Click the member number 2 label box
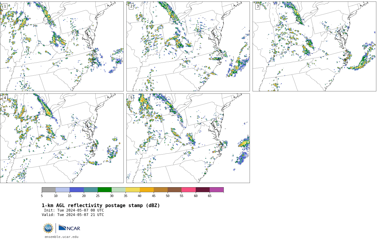 point(131,6)
